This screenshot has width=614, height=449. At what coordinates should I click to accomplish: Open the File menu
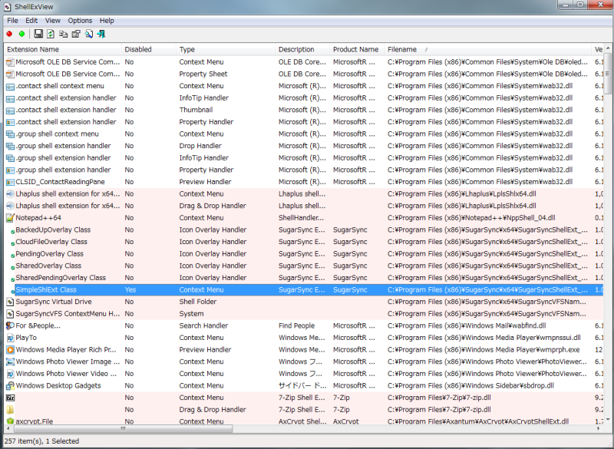coord(12,21)
